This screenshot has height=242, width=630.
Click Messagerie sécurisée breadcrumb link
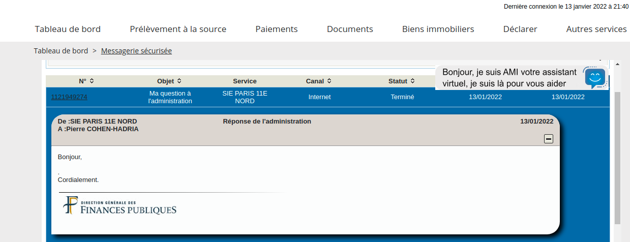click(136, 51)
